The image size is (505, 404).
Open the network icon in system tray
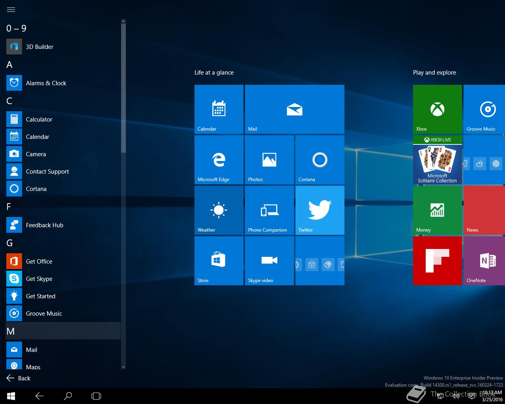coord(440,396)
